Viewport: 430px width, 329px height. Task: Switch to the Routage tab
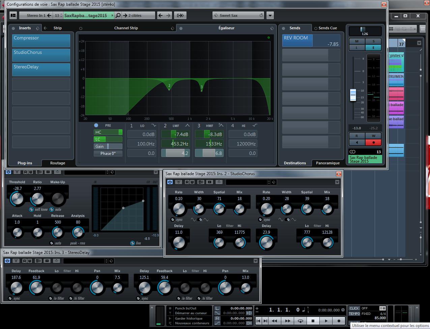(x=58, y=163)
